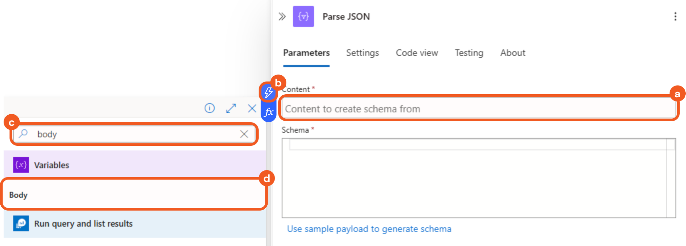Expand the dynamic content panel to full size
This screenshot has height=246, width=686.
[x=231, y=108]
